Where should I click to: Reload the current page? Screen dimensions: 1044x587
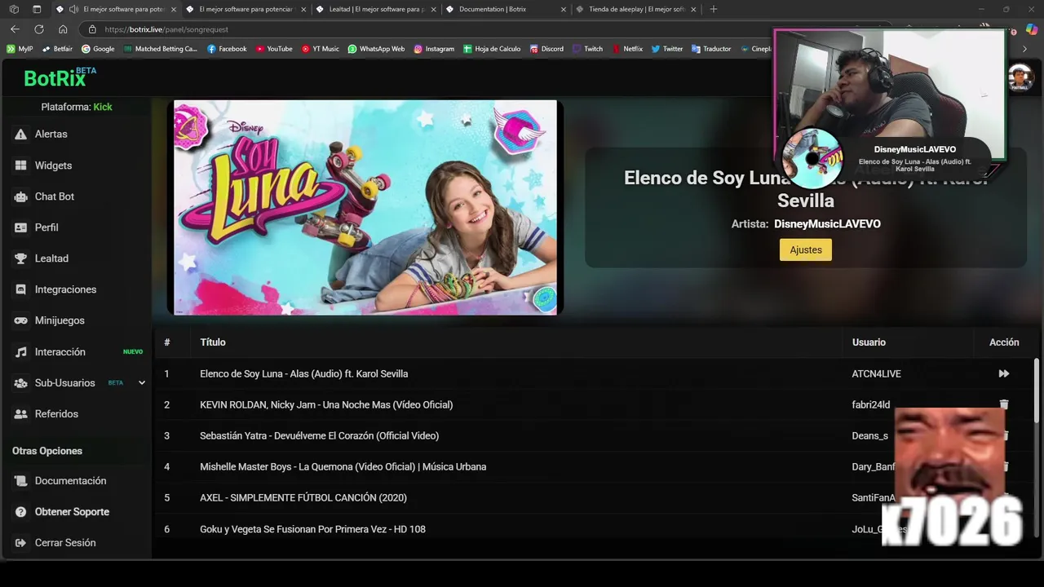click(38, 29)
